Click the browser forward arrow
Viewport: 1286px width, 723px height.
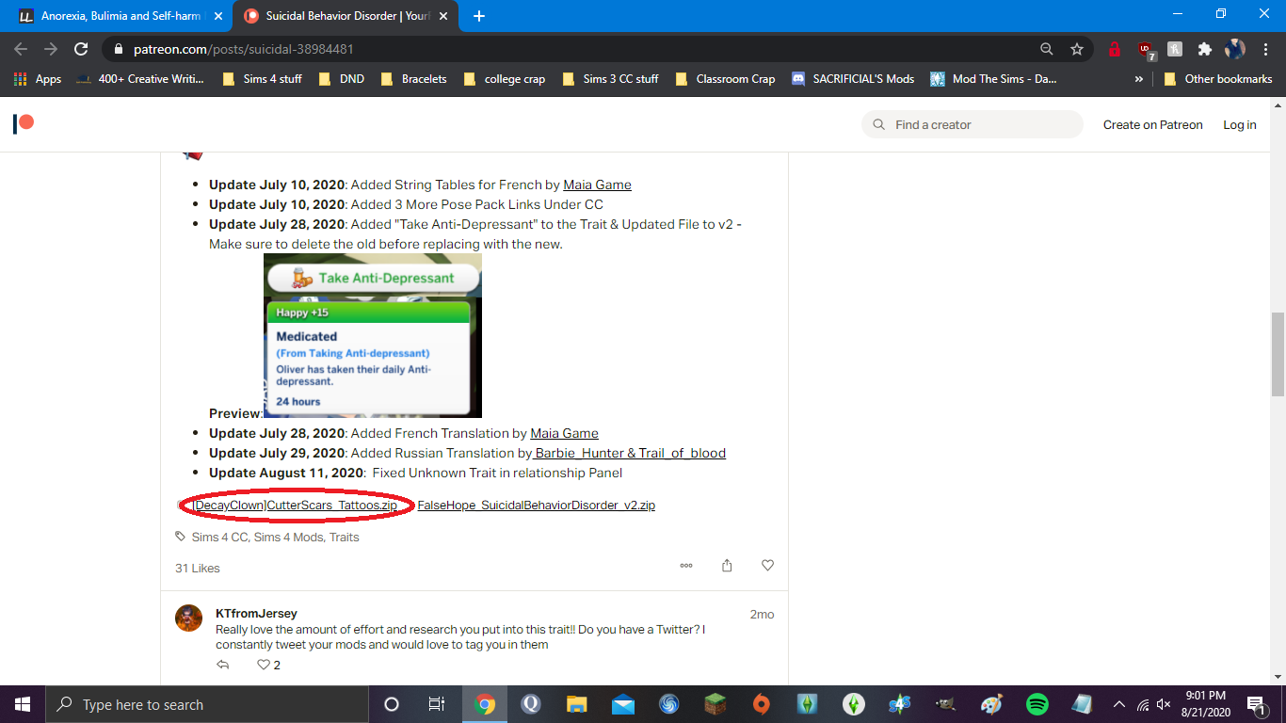point(51,49)
